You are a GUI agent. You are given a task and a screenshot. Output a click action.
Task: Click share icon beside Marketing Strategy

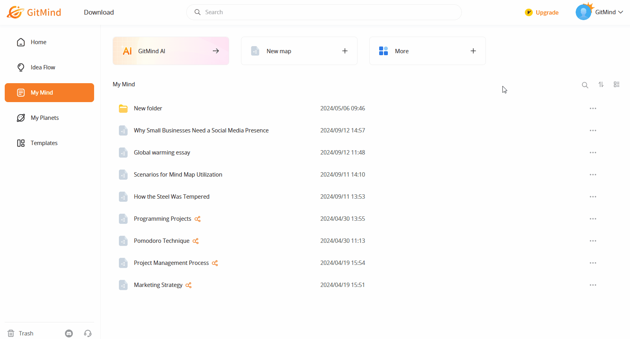pyautogui.click(x=189, y=285)
